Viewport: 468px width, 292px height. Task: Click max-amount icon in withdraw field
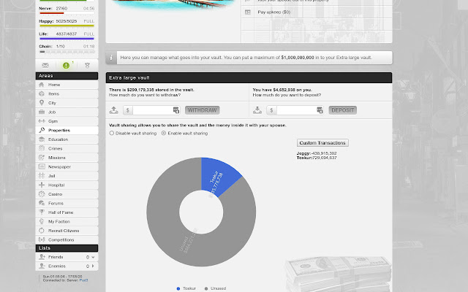pyautogui.click(x=176, y=110)
